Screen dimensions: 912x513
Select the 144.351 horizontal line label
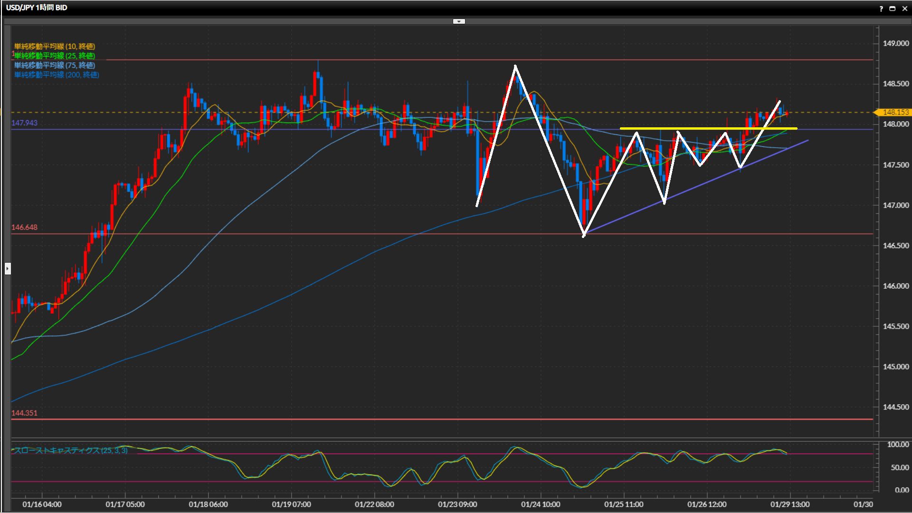24,413
